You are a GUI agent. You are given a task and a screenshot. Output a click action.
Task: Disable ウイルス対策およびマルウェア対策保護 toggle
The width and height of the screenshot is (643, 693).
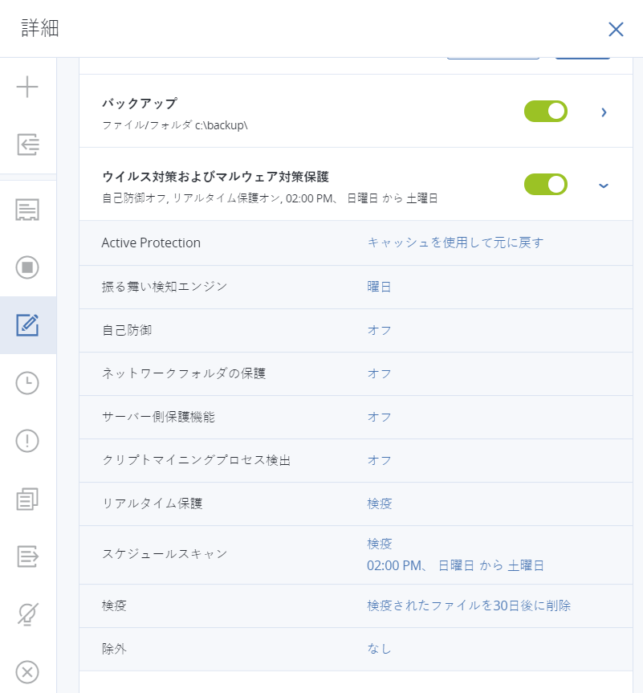(x=546, y=185)
